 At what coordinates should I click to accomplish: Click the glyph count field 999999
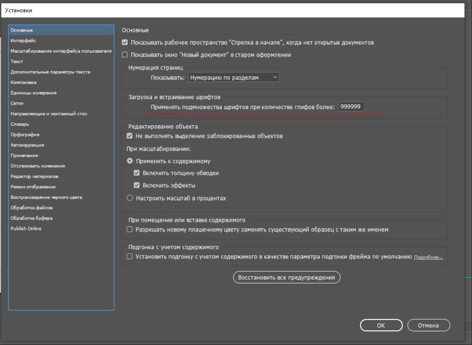point(351,107)
